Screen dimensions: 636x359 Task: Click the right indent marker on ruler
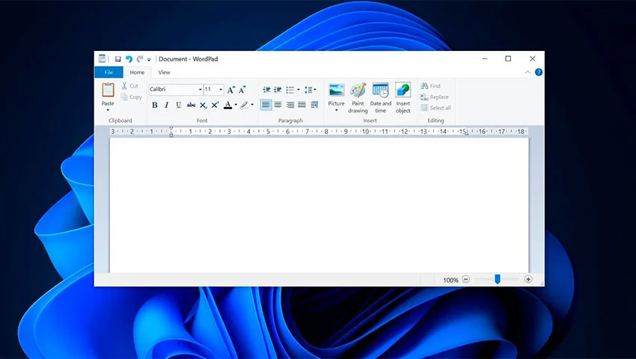(466, 133)
